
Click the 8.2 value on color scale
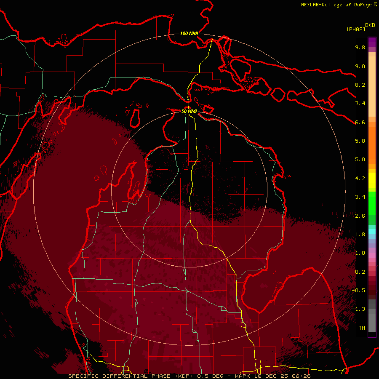click(x=360, y=85)
